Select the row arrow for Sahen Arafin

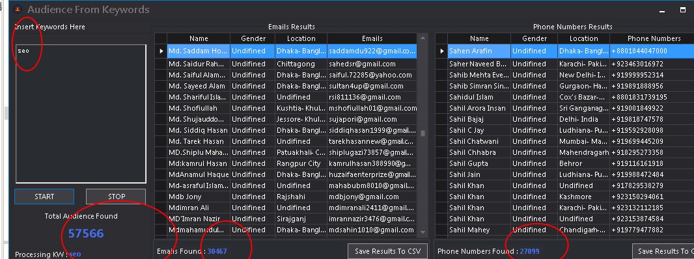click(x=441, y=51)
